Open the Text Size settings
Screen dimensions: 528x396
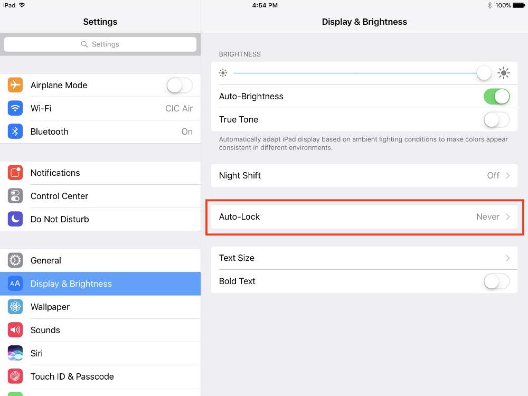364,258
